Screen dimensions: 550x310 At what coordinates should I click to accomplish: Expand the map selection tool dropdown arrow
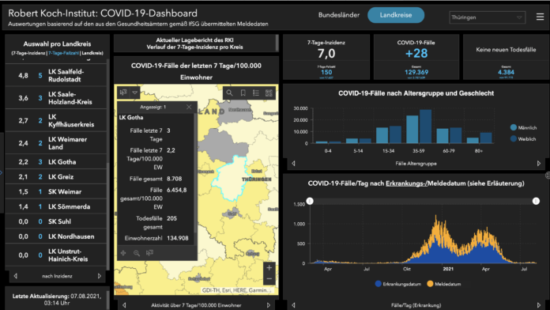point(134,93)
